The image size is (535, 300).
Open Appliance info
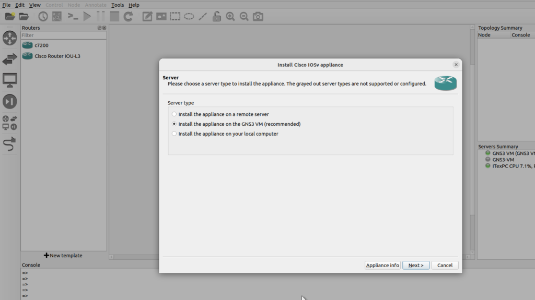[x=382, y=265]
